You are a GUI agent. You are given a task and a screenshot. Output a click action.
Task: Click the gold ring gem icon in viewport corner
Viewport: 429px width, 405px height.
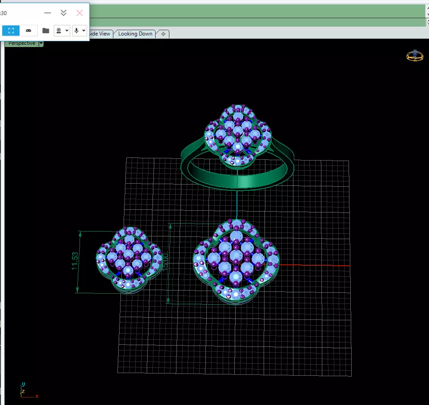(x=415, y=55)
